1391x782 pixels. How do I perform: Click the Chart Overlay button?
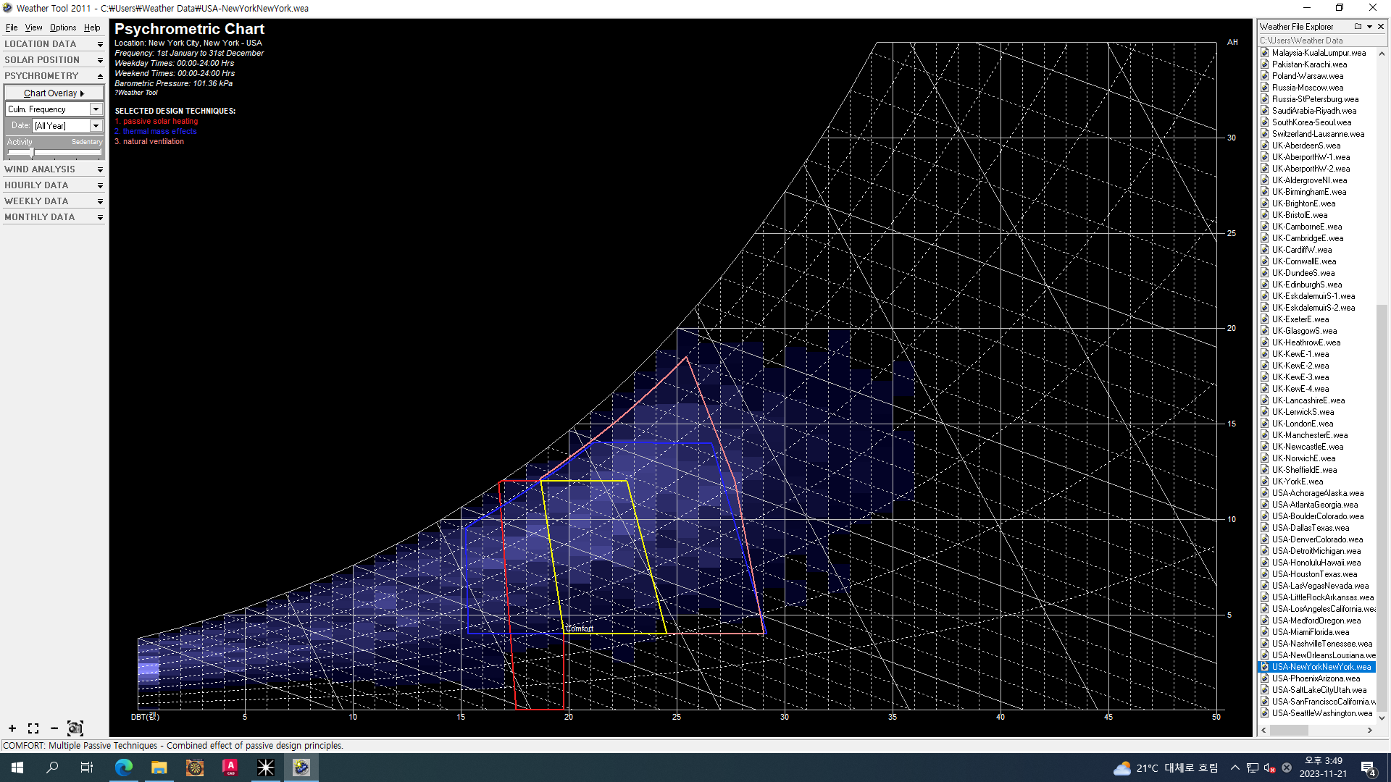click(54, 93)
